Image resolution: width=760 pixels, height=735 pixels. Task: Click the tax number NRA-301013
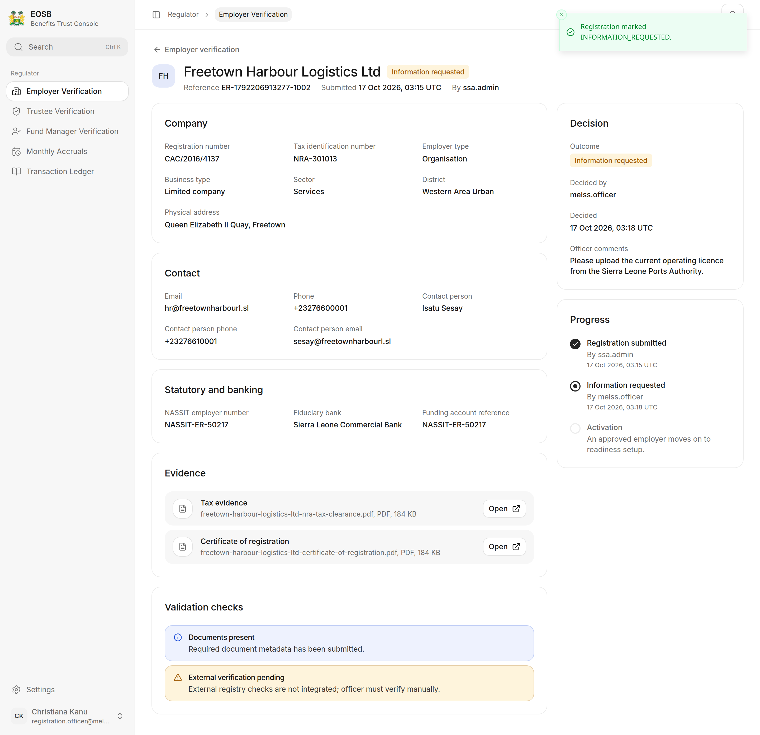315,159
